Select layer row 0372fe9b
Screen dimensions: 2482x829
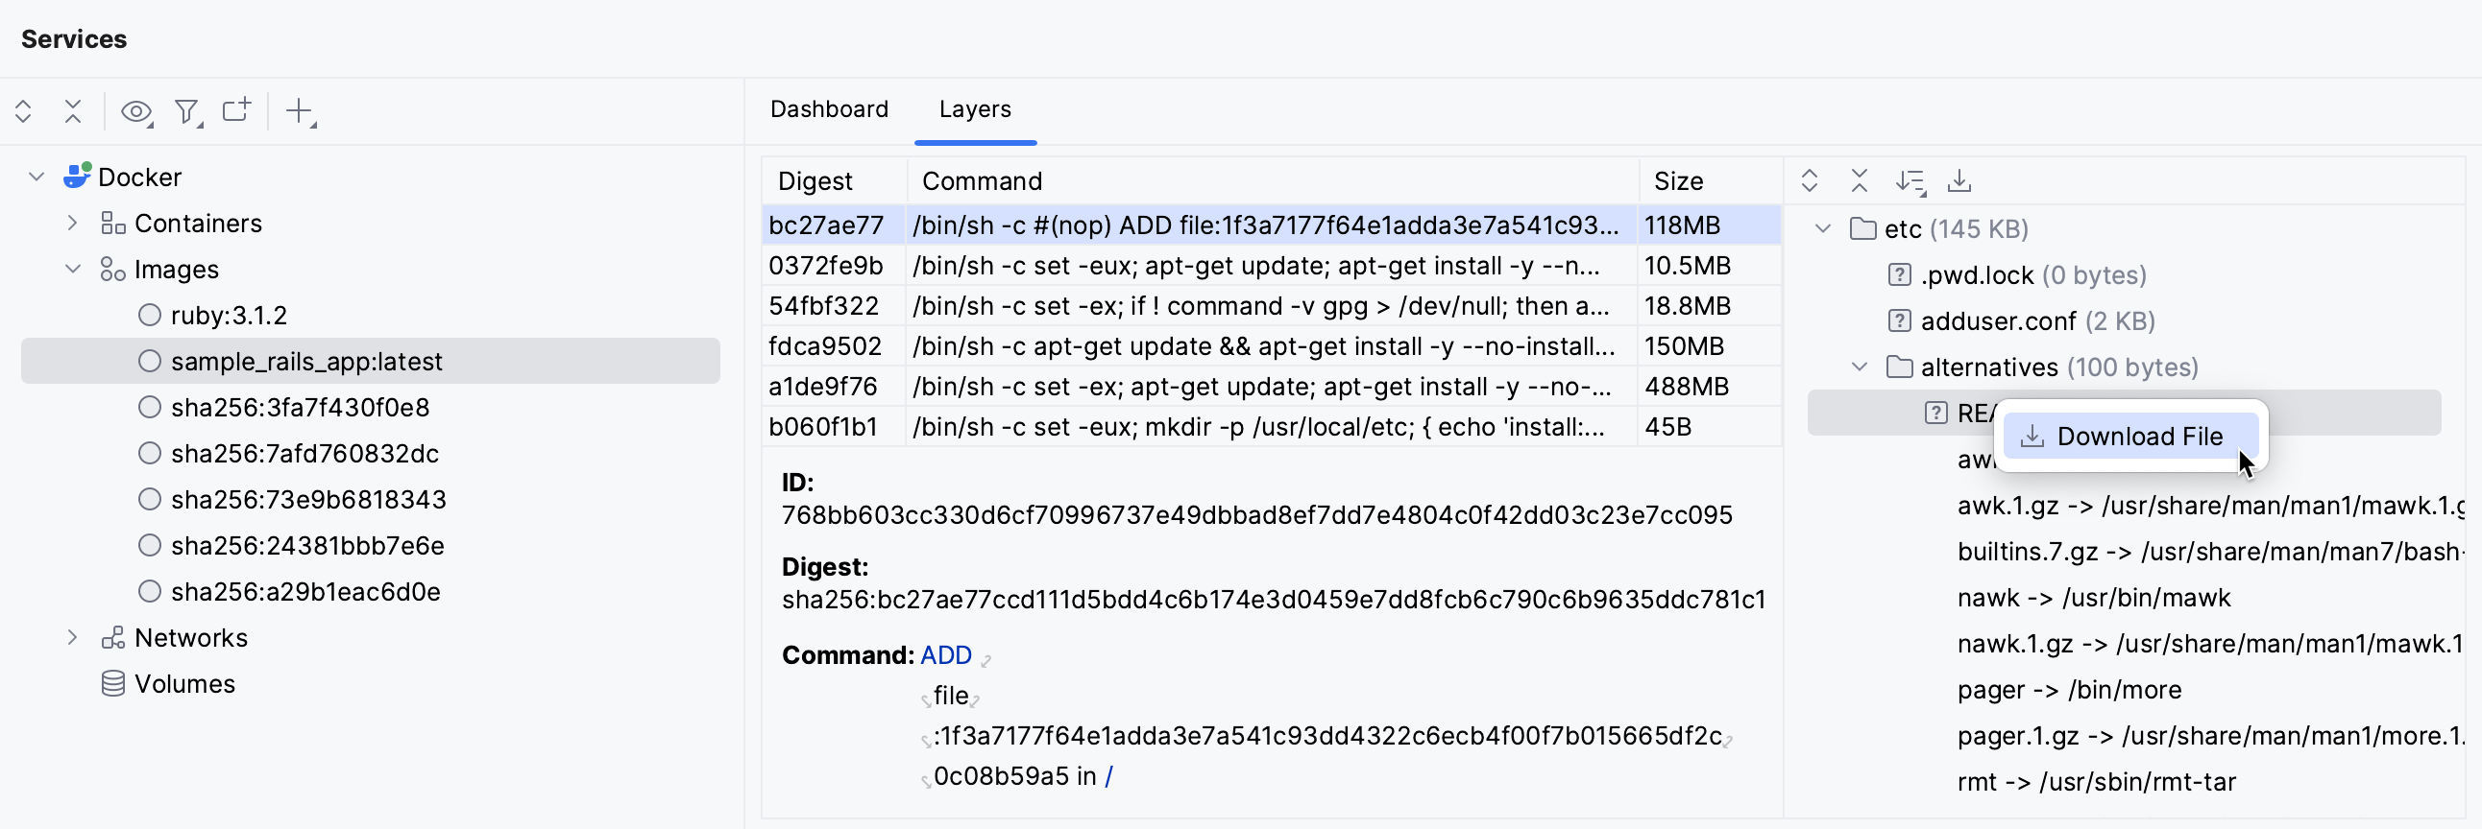tap(1272, 266)
